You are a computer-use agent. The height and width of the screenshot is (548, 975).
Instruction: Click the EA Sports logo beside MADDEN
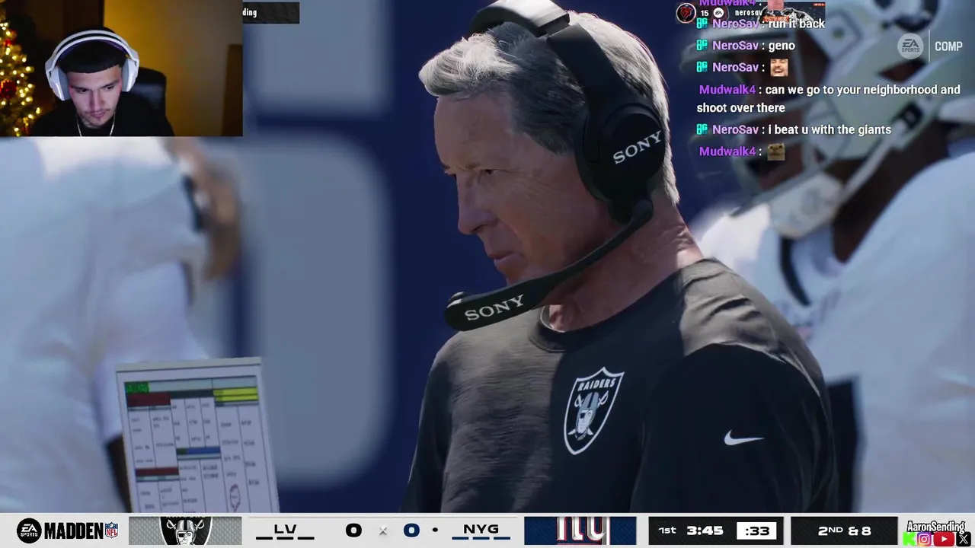29,530
